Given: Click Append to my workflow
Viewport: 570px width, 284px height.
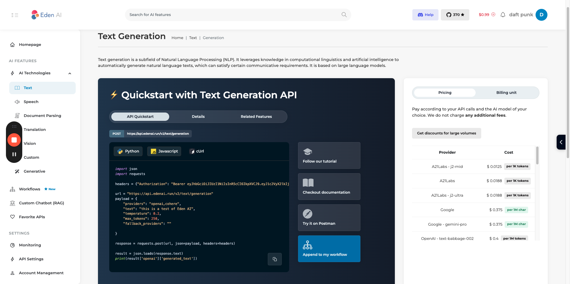Looking at the screenshot, I should coord(329,249).
